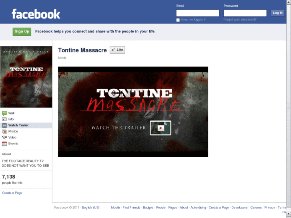
Task: Focus the Email input field
Action: 198,13
